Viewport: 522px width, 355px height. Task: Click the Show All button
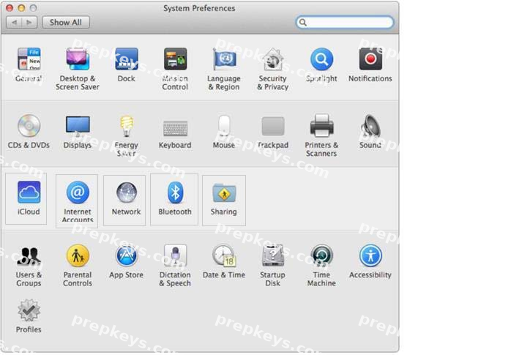coord(66,22)
